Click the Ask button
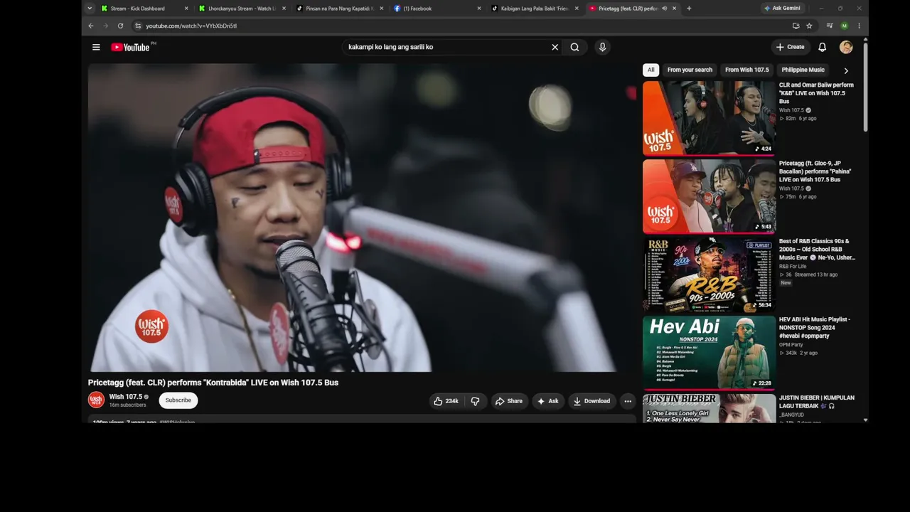The image size is (910, 512). pos(548,401)
